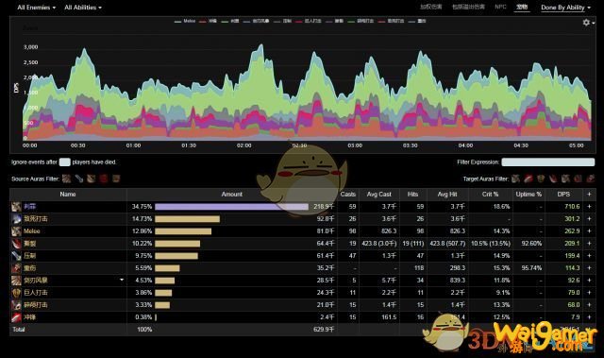Sort table by the Crit % column
The width and height of the screenshot is (604, 358).
[x=491, y=195]
